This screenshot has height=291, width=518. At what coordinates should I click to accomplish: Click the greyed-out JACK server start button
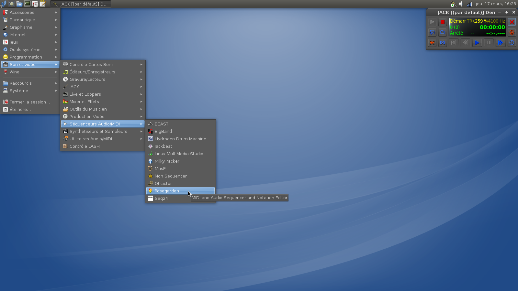point(432,22)
